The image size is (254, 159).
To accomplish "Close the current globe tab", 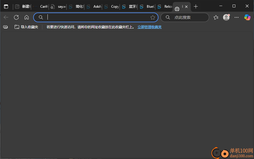I will [186, 7].
